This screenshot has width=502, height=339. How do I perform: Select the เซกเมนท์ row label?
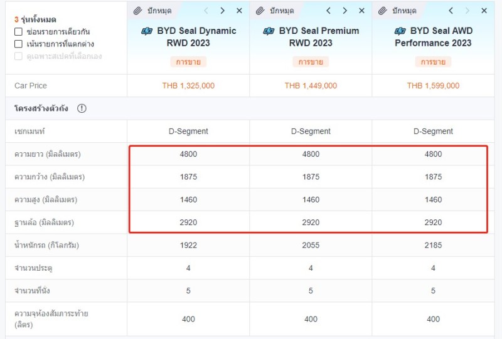pos(29,131)
